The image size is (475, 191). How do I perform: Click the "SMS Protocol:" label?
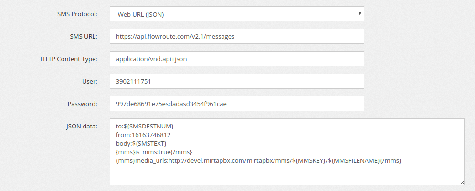[77, 14]
